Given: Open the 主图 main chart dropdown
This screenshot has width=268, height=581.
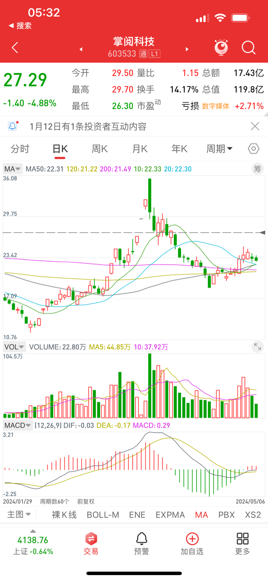Looking at the screenshot, I should click(x=19, y=514).
